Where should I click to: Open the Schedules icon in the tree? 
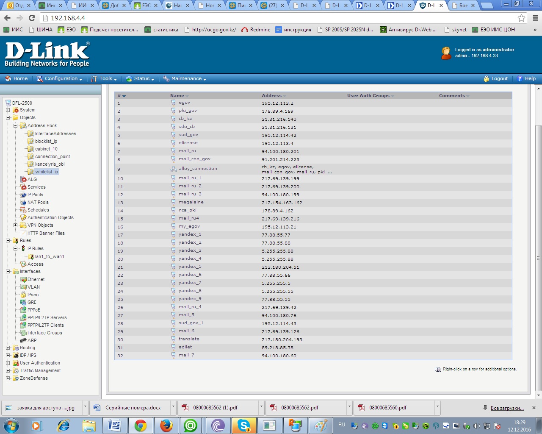click(24, 210)
